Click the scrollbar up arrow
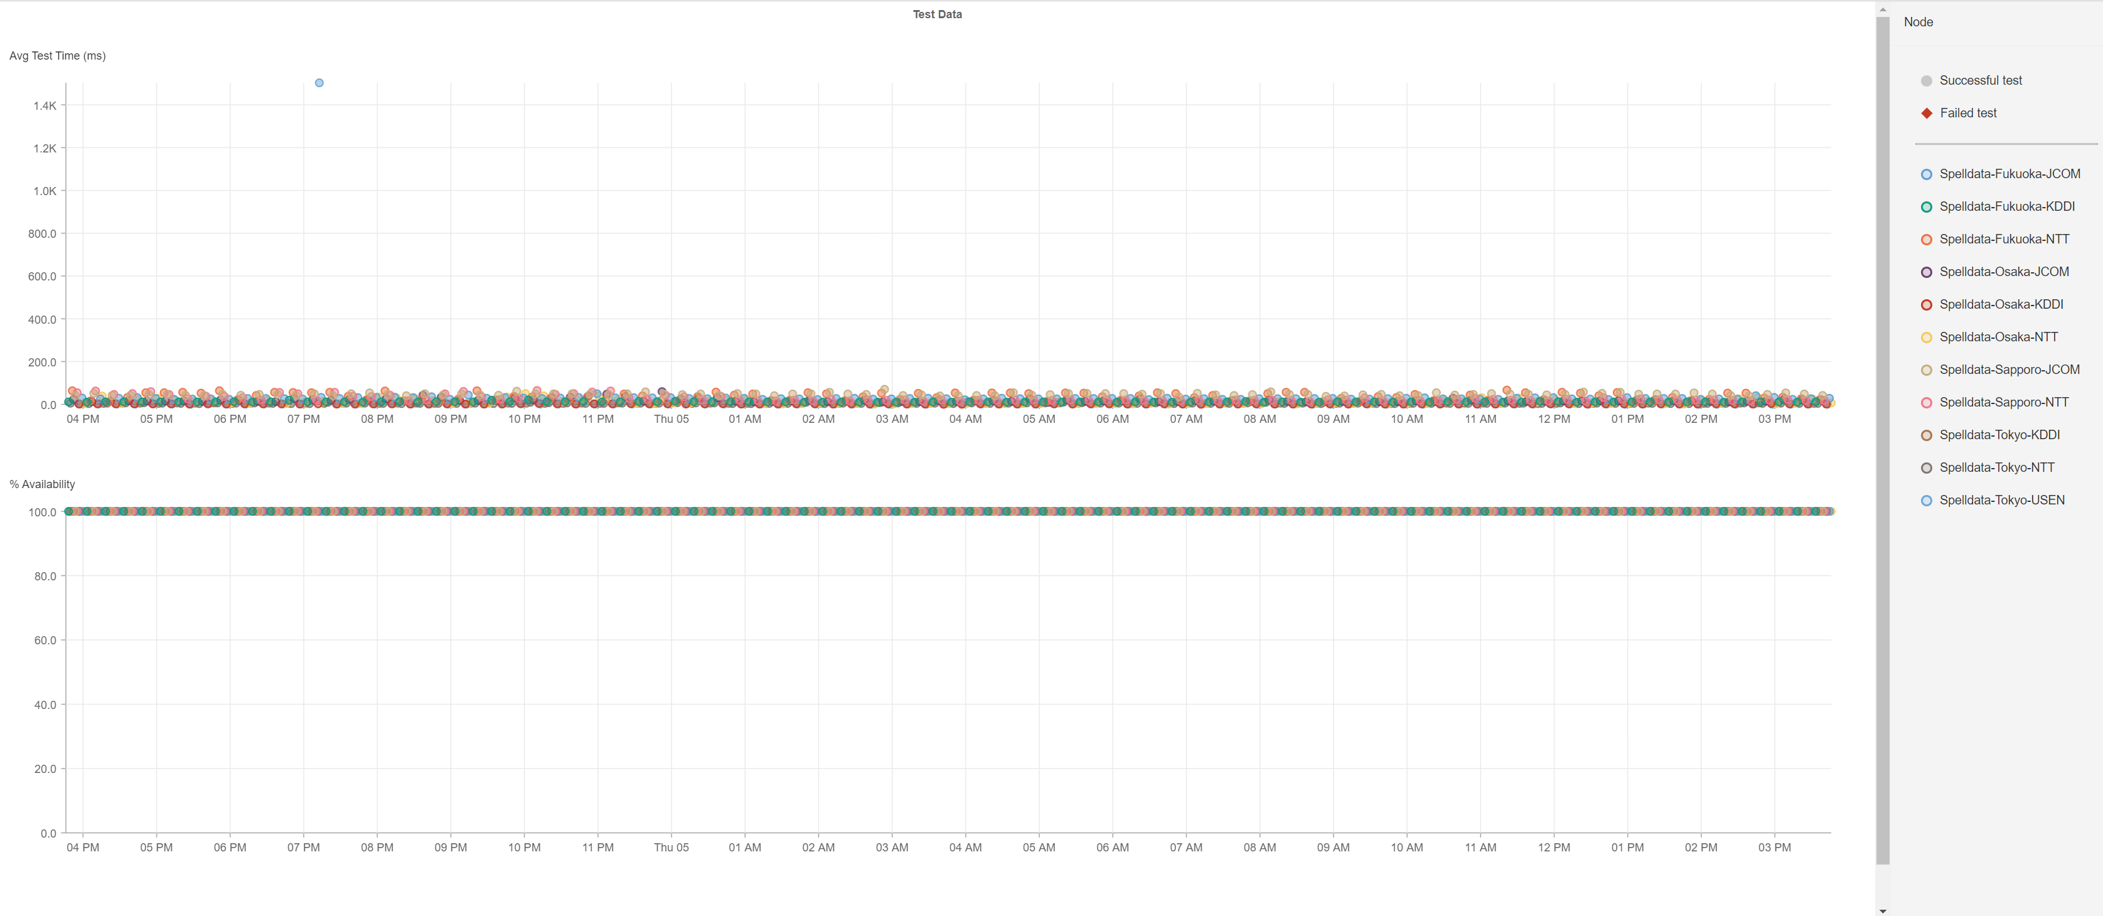Screen dimensions: 2103x916 1883,9
